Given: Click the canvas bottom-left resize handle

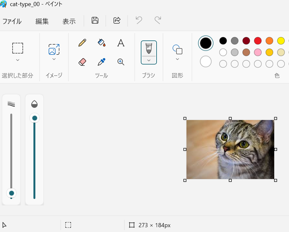Looking at the screenshot, I should coord(185,180).
